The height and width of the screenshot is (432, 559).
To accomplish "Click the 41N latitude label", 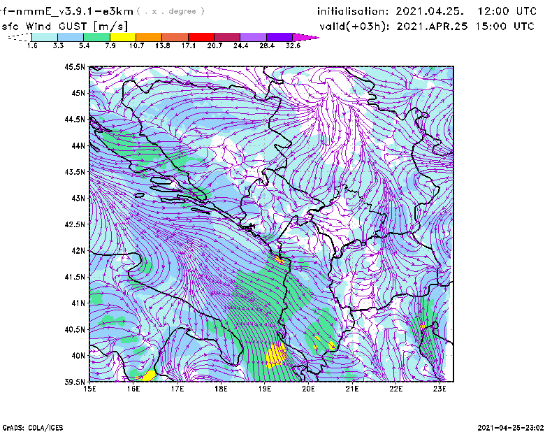I will [78, 303].
